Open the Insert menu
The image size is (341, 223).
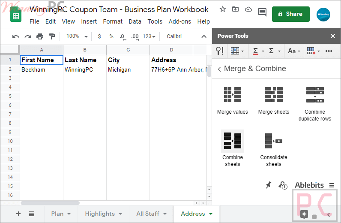pos(89,21)
